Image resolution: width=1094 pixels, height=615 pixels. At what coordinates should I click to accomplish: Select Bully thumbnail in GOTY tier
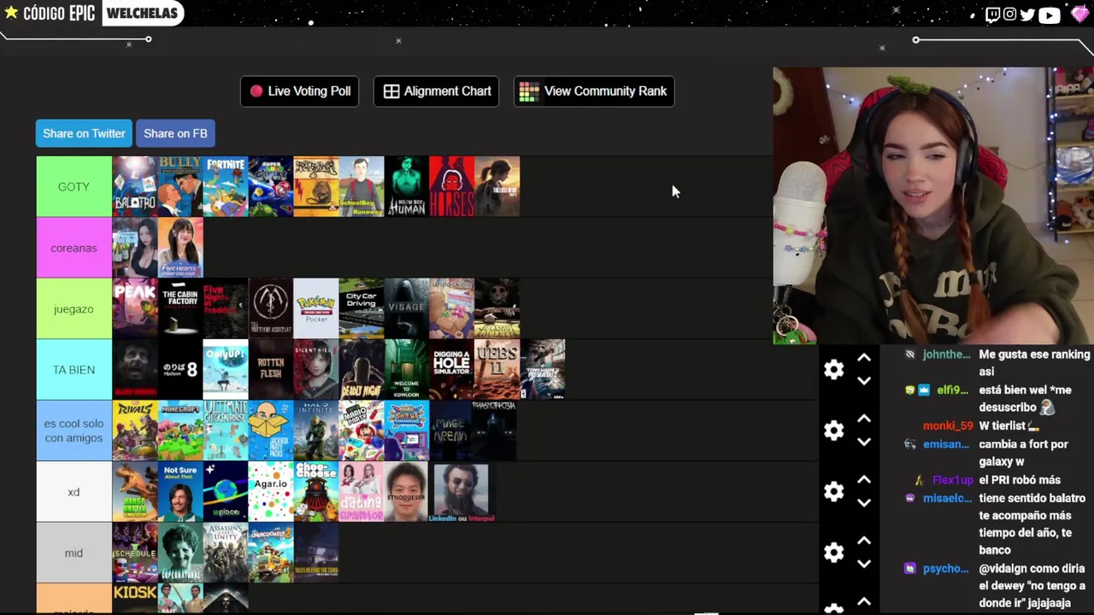[180, 186]
